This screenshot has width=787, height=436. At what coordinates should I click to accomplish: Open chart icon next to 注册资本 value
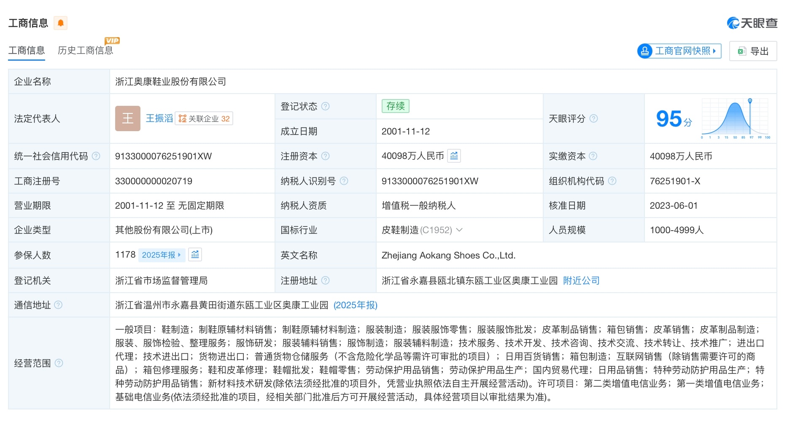(x=454, y=156)
